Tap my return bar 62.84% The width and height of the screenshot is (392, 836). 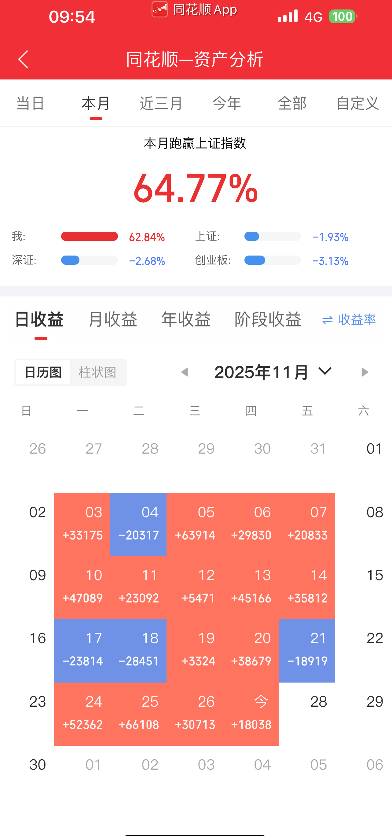coord(90,236)
